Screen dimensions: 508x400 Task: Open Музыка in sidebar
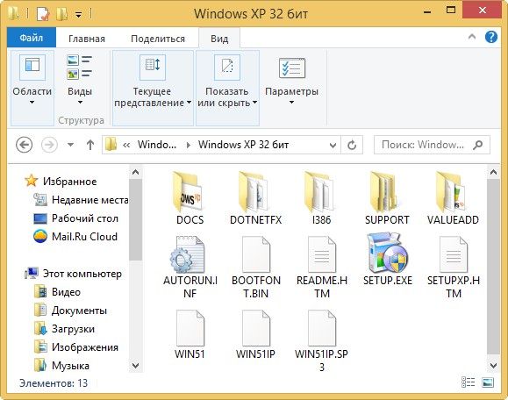click(62, 366)
